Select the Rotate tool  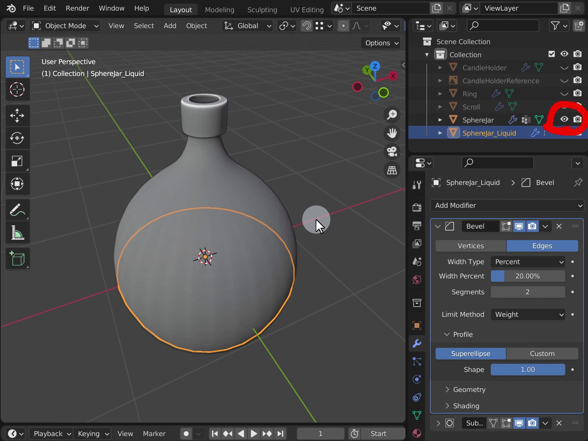17,138
